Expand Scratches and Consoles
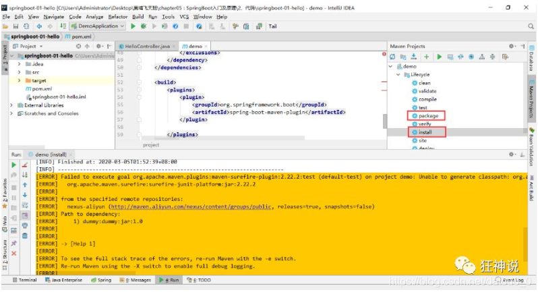The width and height of the screenshot is (538, 294). (x=11, y=113)
